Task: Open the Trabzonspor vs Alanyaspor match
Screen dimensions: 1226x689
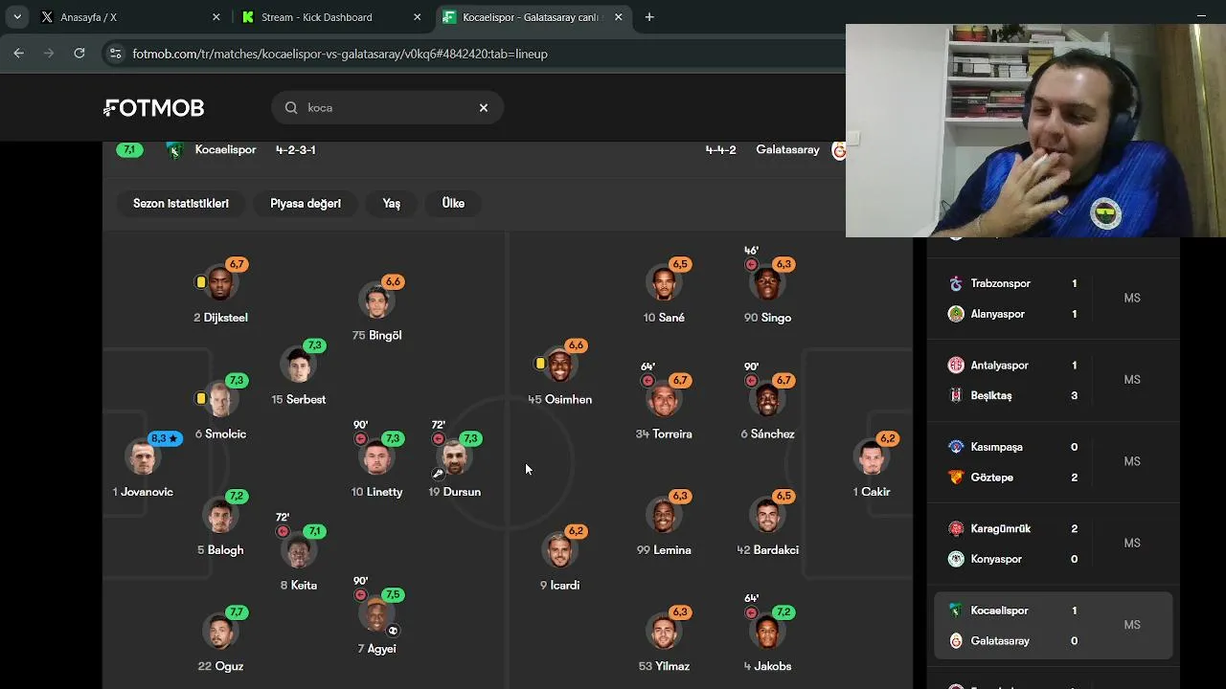Action: [x=1054, y=299]
